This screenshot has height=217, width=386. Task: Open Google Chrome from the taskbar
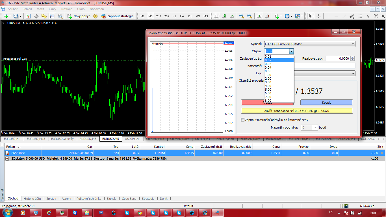[140, 212]
